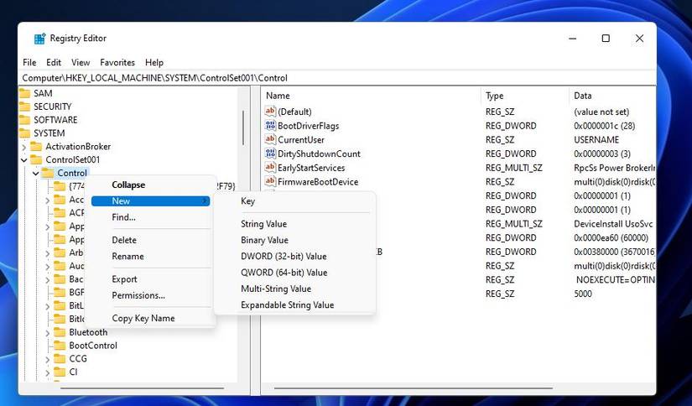The image size is (692, 406).
Task: Click the string icon beside FirmwareBootDevice
Action: click(270, 181)
